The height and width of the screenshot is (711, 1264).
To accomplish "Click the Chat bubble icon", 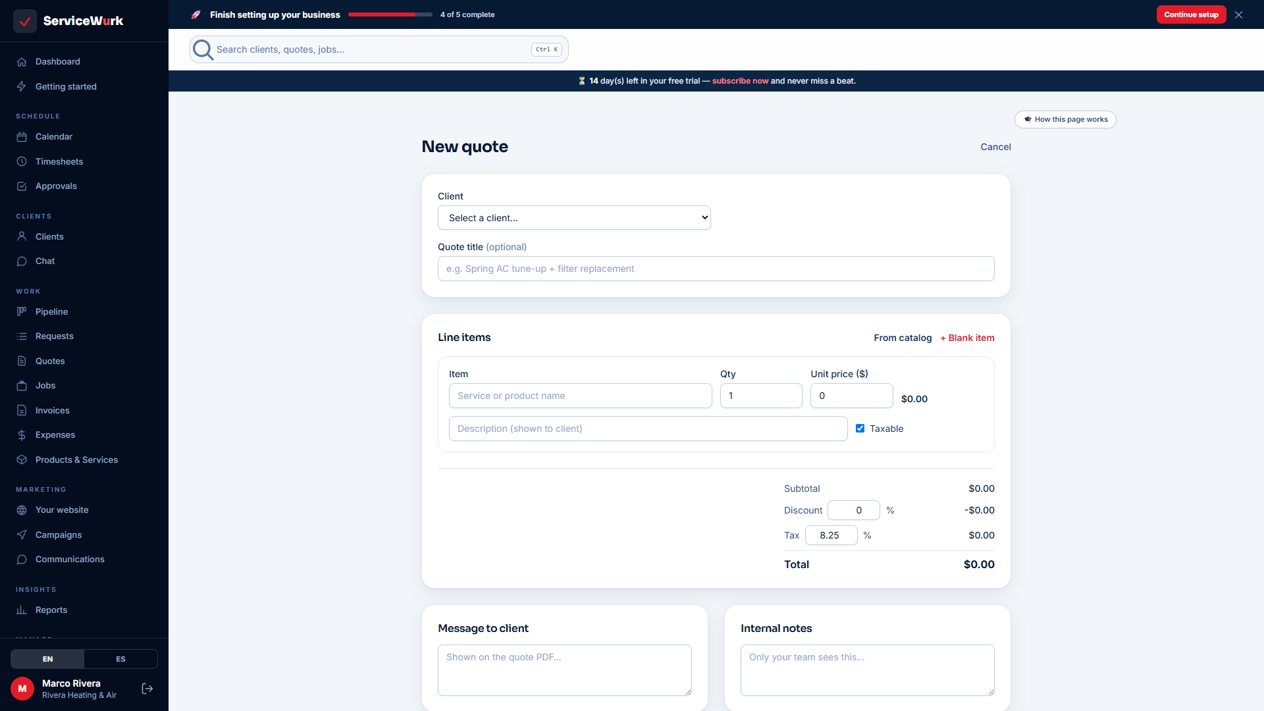I will (22, 261).
